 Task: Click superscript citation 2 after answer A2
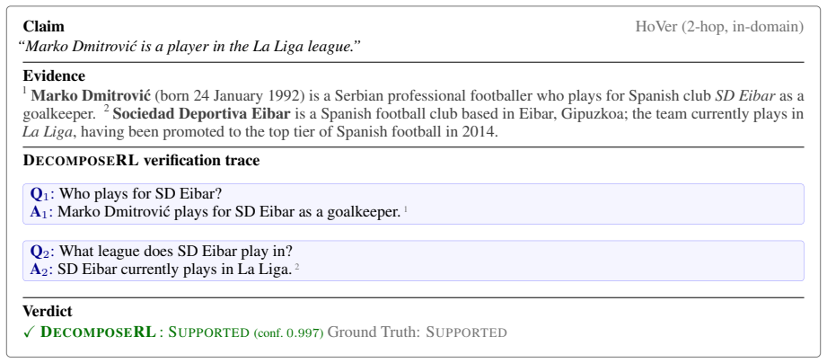click(x=297, y=267)
